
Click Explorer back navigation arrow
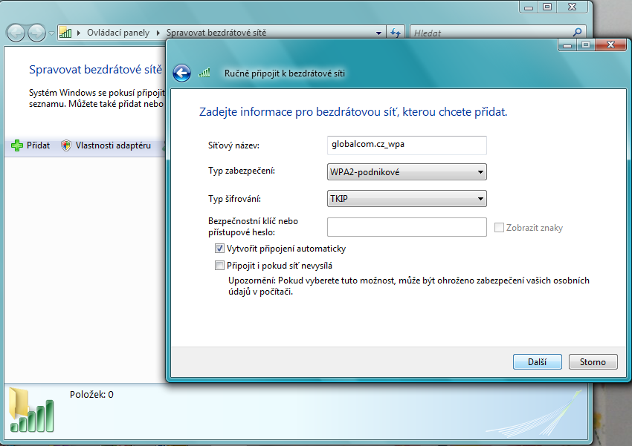coord(16,33)
